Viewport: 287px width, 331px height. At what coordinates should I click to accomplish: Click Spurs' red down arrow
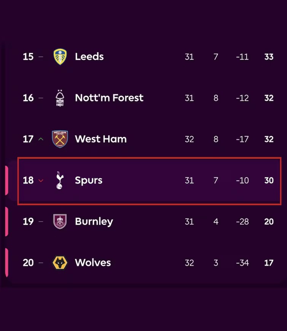[41, 181]
